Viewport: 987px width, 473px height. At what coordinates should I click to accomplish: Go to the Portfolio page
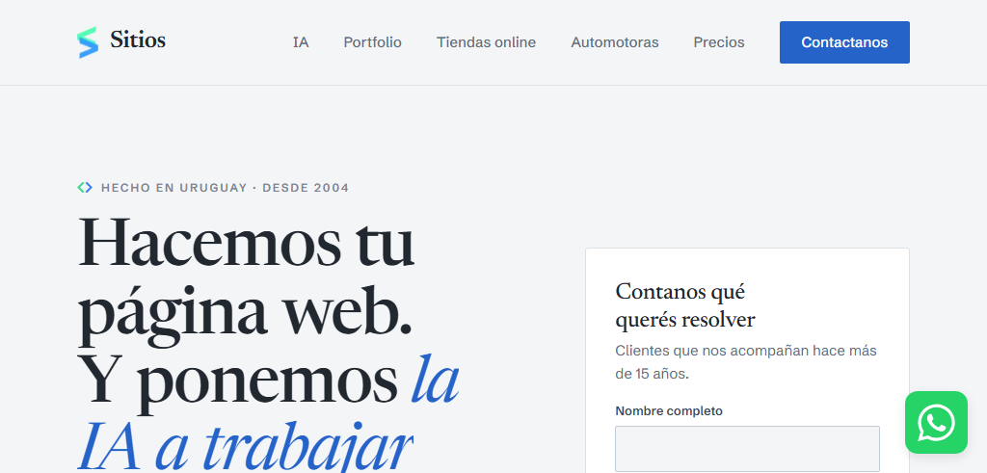(373, 42)
